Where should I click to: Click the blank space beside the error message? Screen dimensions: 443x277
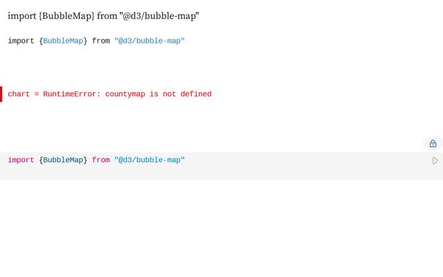(x=325, y=94)
